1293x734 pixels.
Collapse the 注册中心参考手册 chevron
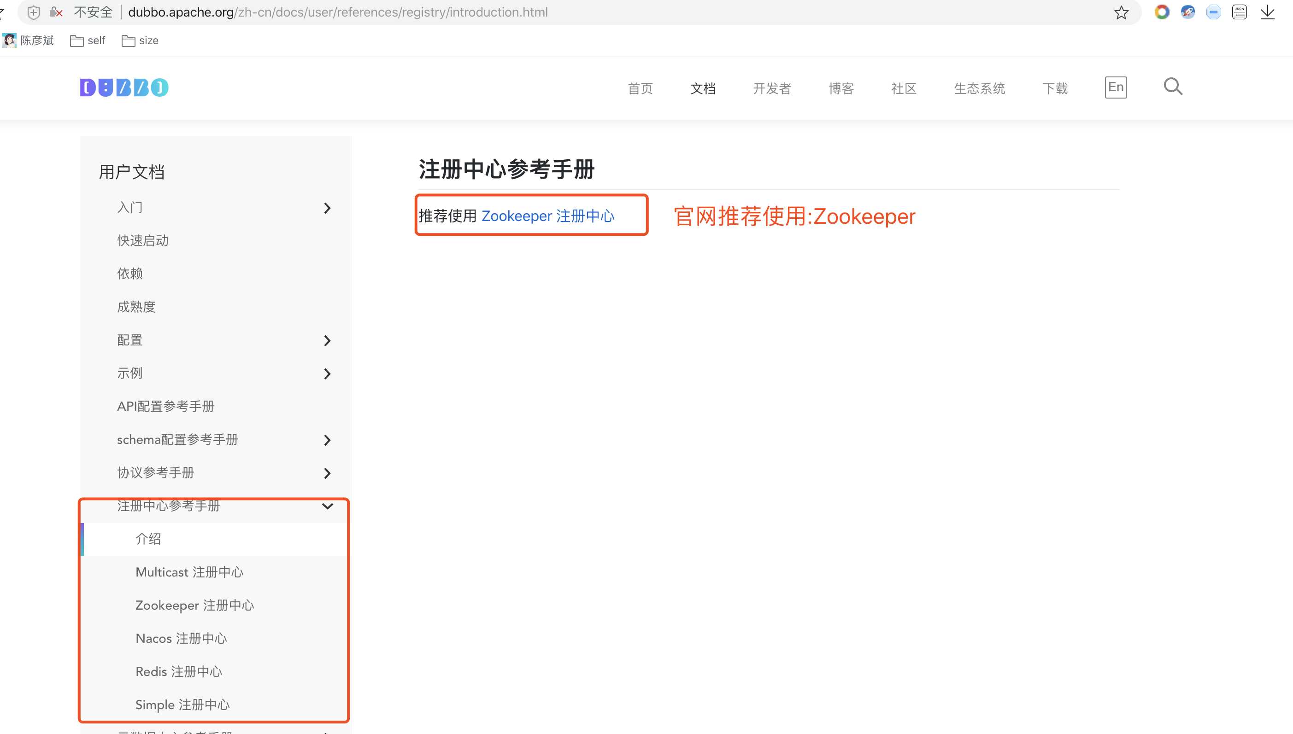point(328,506)
